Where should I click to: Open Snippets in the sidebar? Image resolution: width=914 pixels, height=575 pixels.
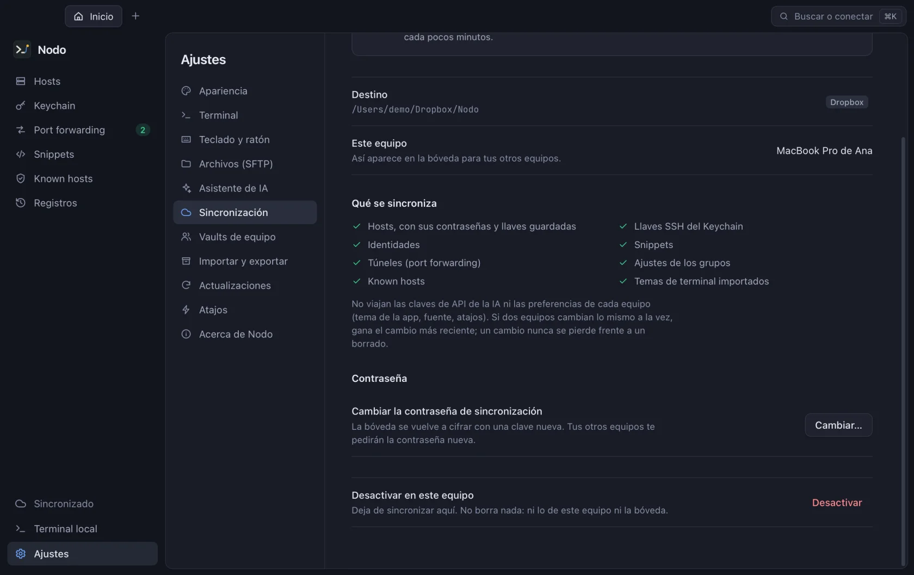(82, 154)
